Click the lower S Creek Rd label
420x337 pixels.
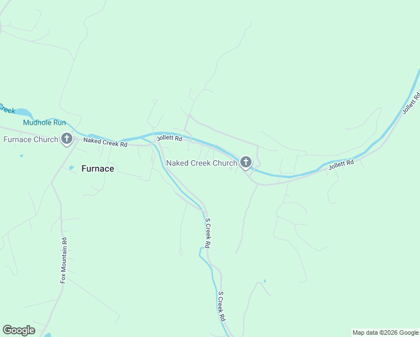coord(222,306)
